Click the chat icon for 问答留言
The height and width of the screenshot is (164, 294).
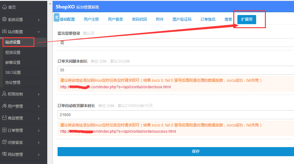[x=4, y=142]
